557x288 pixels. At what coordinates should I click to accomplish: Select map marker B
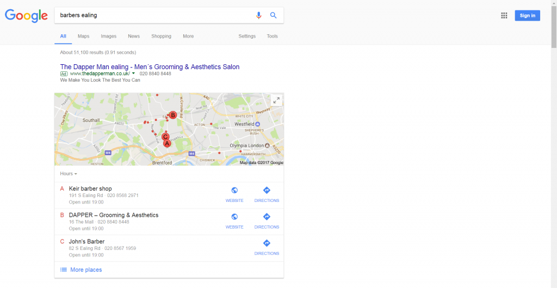172,115
